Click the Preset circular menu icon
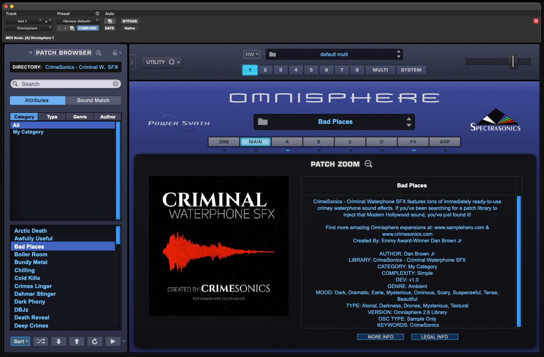544x357 pixels. point(98,14)
